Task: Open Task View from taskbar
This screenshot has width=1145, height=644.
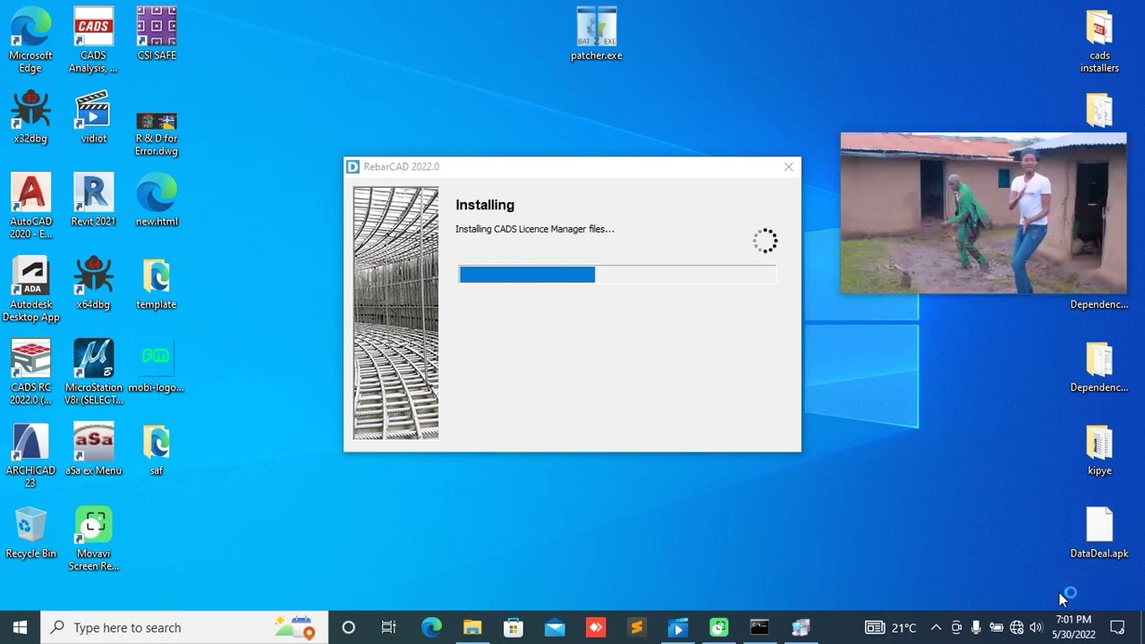Action: [x=389, y=627]
